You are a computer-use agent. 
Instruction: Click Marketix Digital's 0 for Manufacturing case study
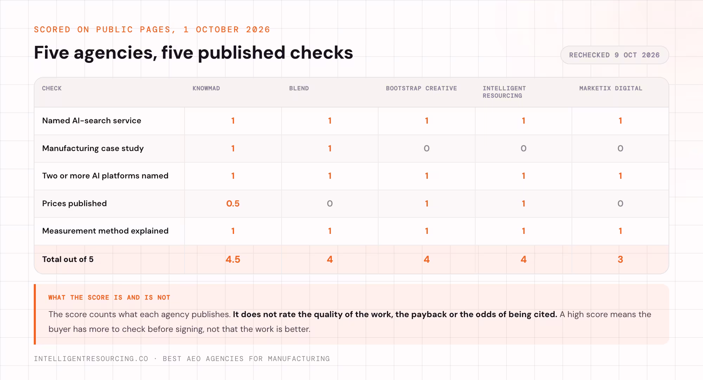[x=620, y=149]
